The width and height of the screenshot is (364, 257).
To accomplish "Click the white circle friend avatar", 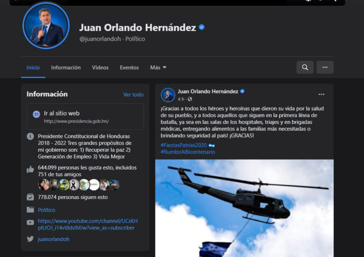I will pos(94,185).
